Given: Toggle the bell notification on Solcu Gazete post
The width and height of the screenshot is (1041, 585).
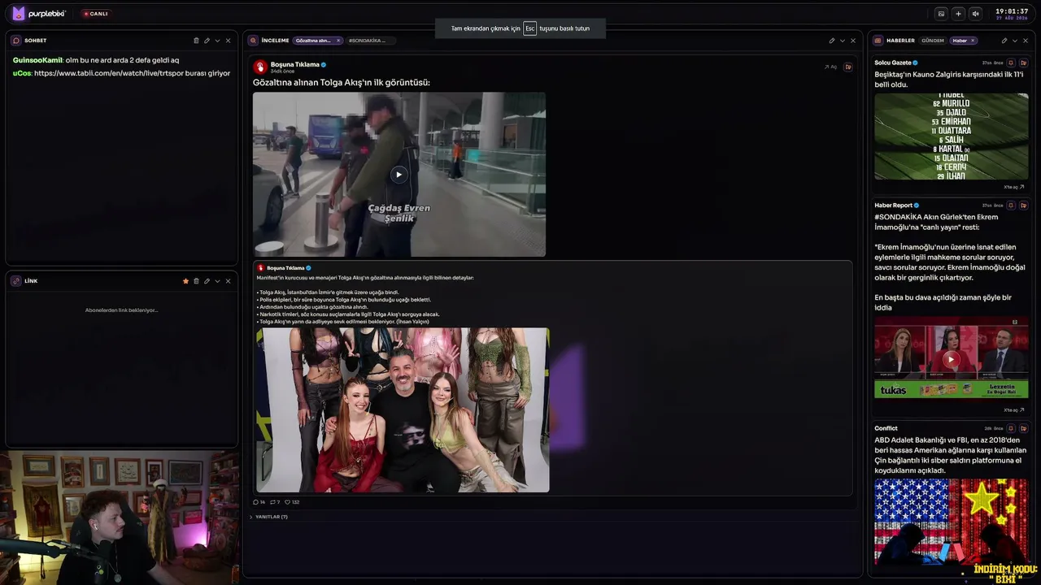Looking at the screenshot, I should click(1011, 63).
